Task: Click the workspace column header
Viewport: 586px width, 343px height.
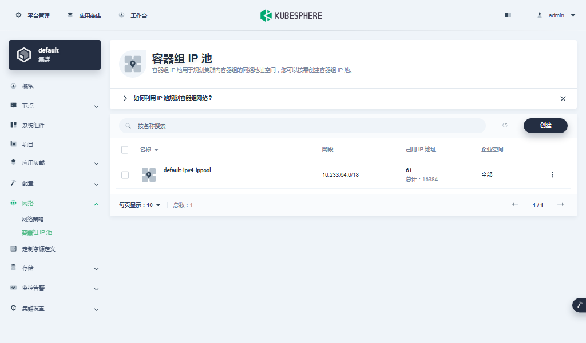Action: [492, 150]
